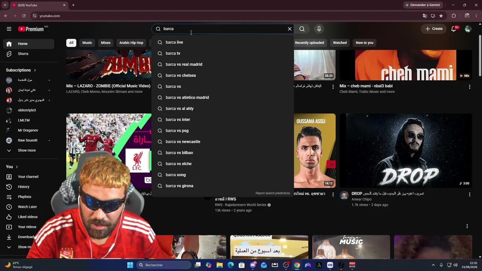
Task: Clear the search box with the X
Action: pos(290,29)
